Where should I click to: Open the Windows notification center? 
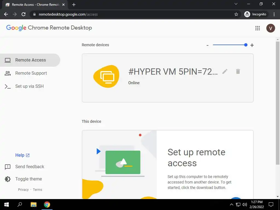coord(271,205)
